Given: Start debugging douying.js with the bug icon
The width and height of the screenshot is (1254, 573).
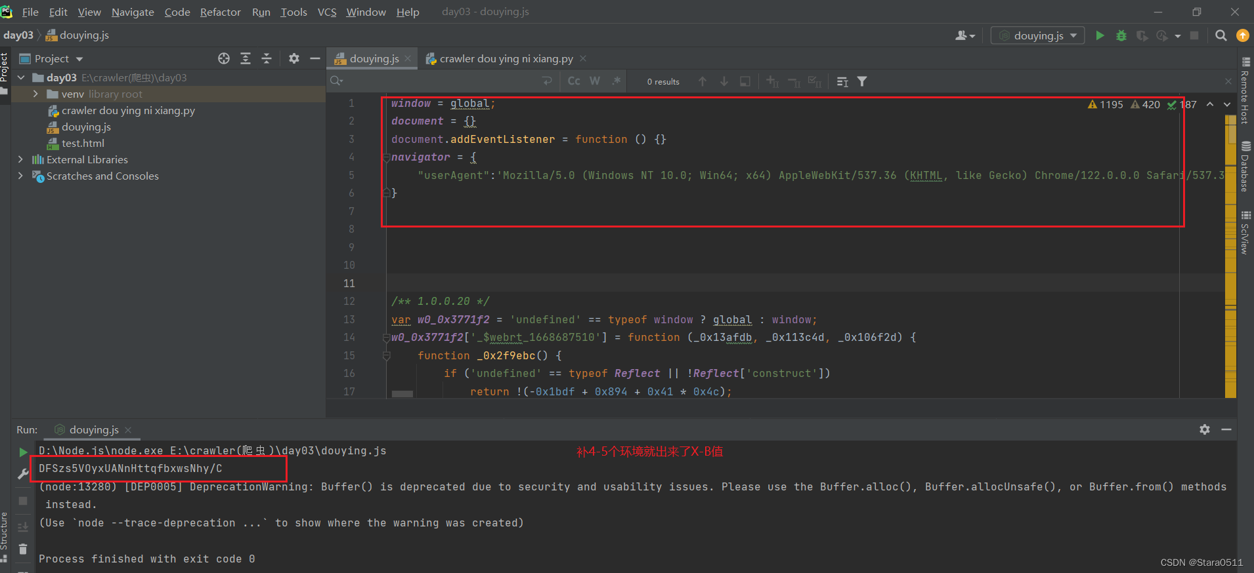Looking at the screenshot, I should click(x=1121, y=35).
